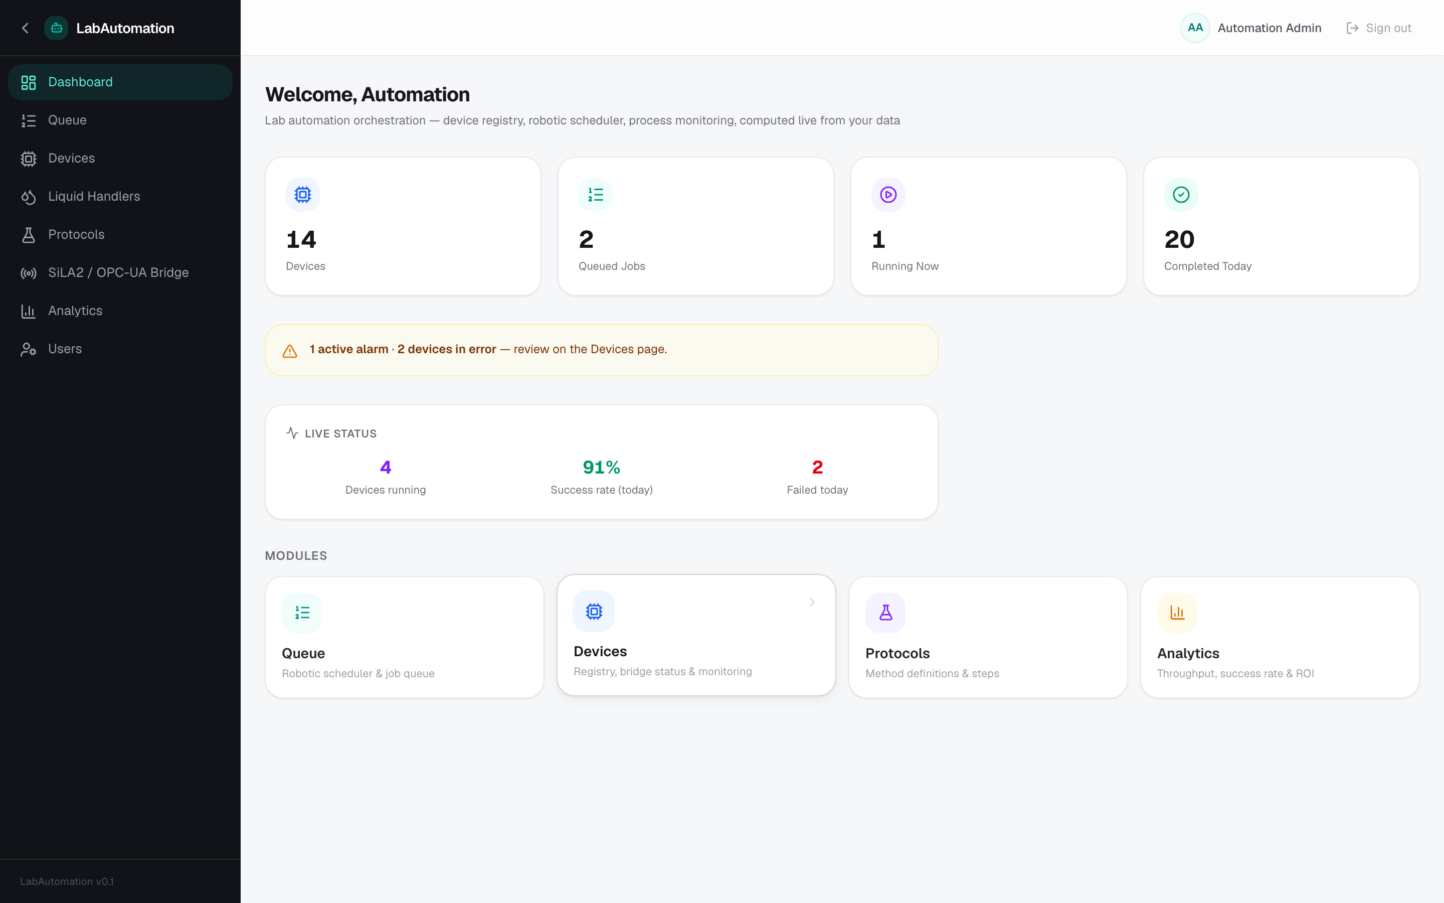This screenshot has width=1444, height=903.
Task: Open SiLA2 / OPC-UA Bridge page
Action: (x=120, y=273)
